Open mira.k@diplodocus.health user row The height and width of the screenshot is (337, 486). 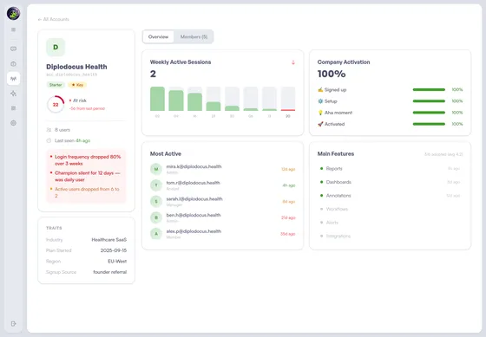222,169
